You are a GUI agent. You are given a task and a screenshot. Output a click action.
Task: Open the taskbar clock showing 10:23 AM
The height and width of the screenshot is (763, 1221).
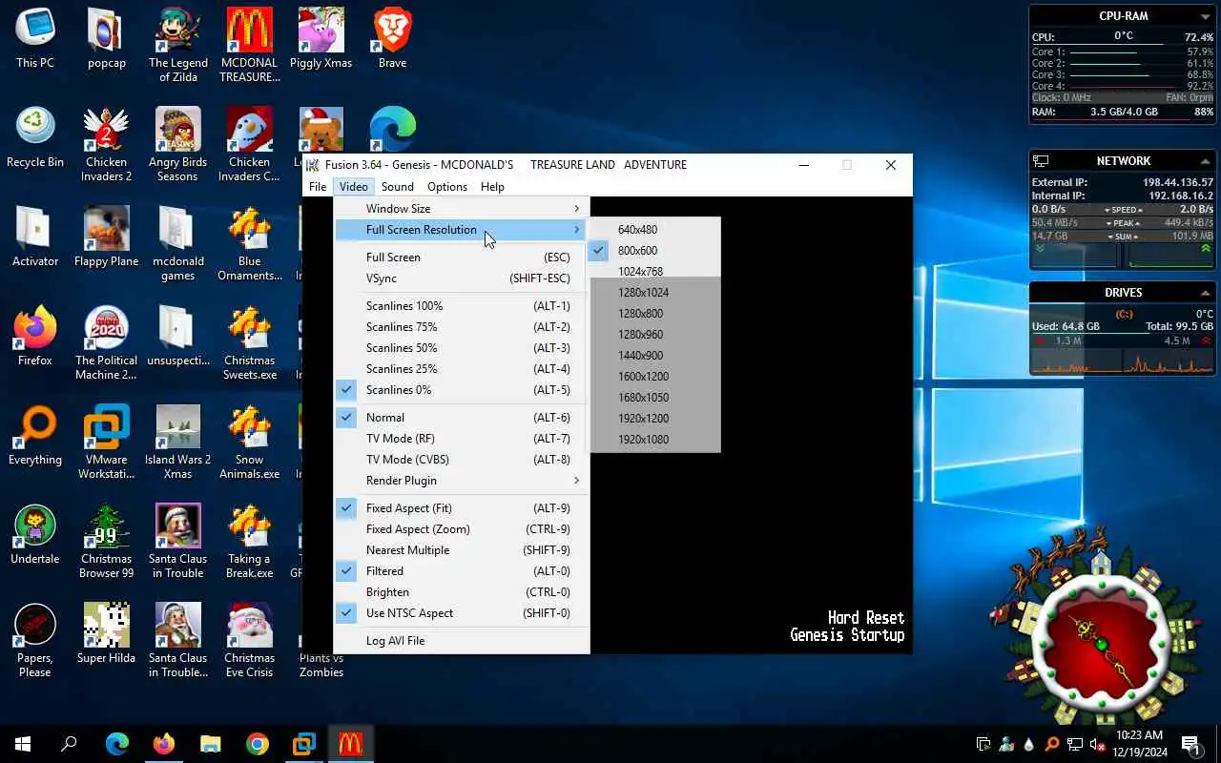click(x=1139, y=744)
